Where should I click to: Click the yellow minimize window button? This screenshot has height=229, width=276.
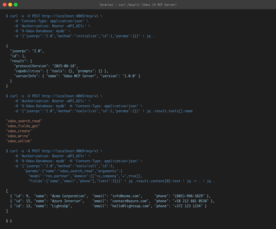pyautogui.click(x=10, y=4)
